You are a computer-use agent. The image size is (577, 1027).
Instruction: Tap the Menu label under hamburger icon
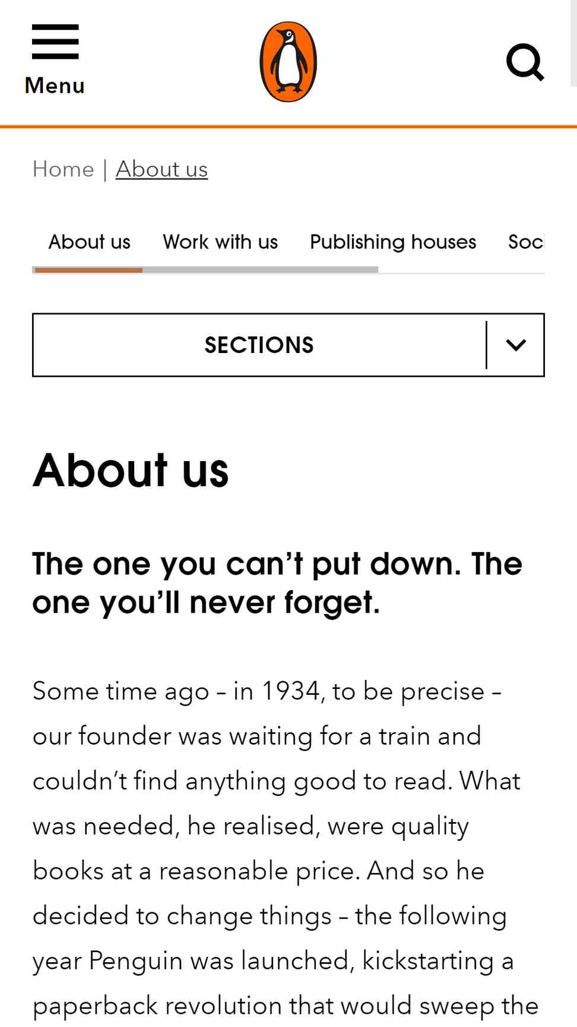(x=55, y=86)
